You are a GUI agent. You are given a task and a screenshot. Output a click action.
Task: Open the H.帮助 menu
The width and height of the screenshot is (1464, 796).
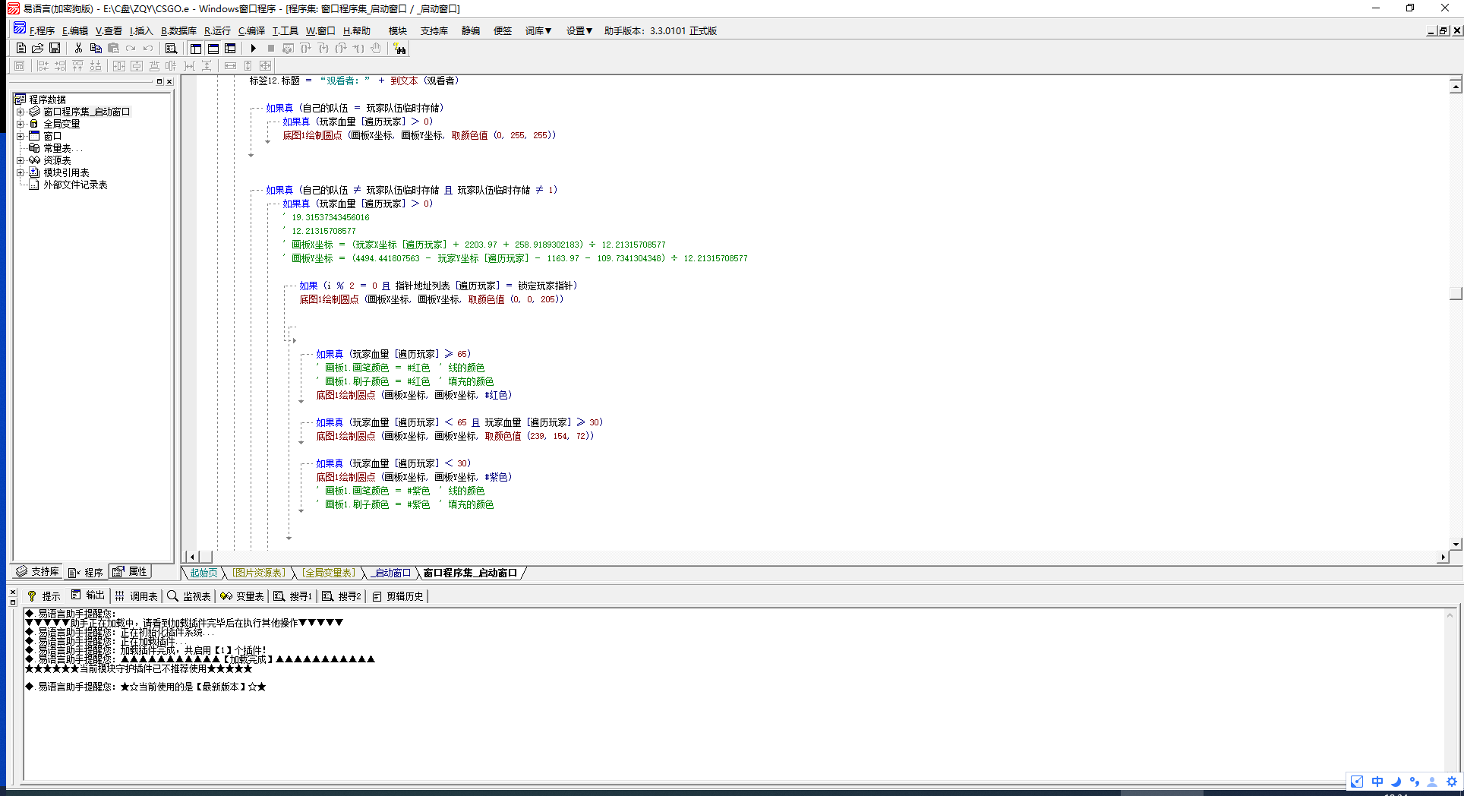(x=356, y=30)
